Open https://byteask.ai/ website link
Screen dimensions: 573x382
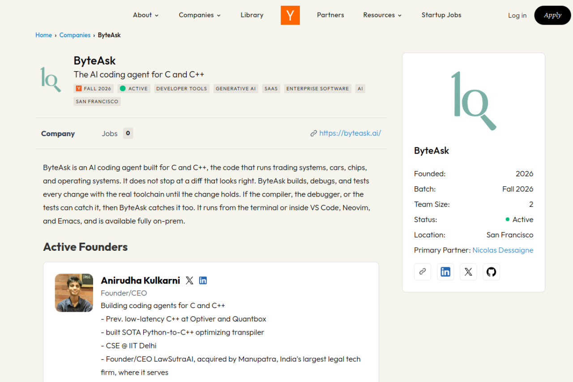[x=350, y=133]
